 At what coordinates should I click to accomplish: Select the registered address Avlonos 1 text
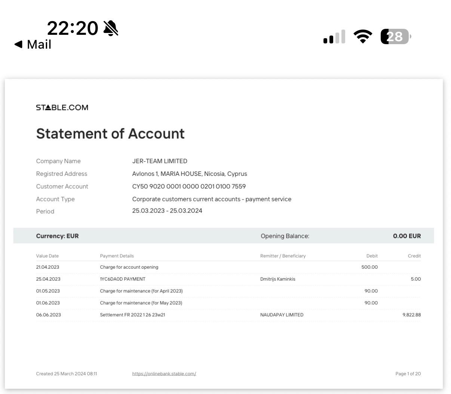190,174
